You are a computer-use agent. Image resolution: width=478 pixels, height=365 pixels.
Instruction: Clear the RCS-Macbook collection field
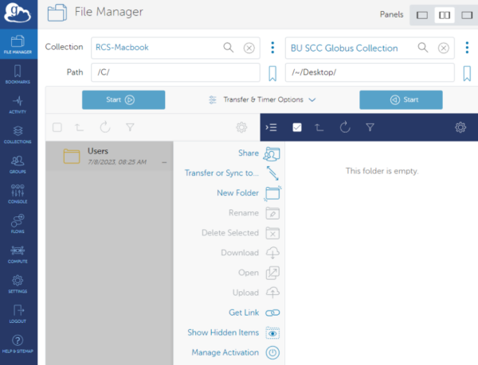[249, 48]
